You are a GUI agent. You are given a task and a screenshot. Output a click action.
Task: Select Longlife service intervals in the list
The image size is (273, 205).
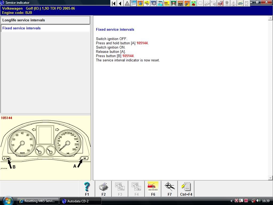point(45,20)
